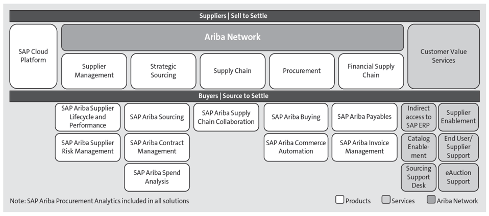
Task: Select SAP Ariba Supplier Risk Management
Action: [x=88, y=147]
